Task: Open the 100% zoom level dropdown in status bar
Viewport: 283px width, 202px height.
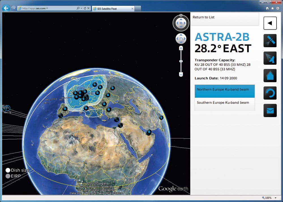Action: tap(275, 198)
